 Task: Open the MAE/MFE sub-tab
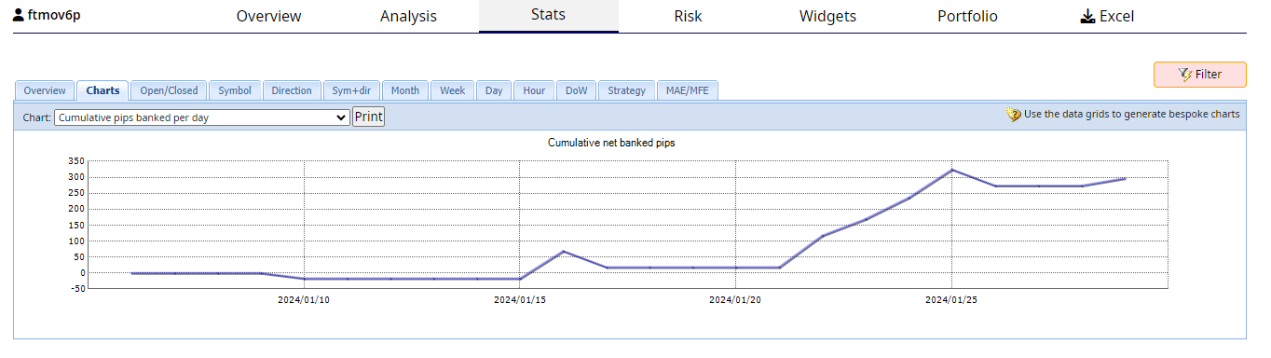click(x=688, y=90)
